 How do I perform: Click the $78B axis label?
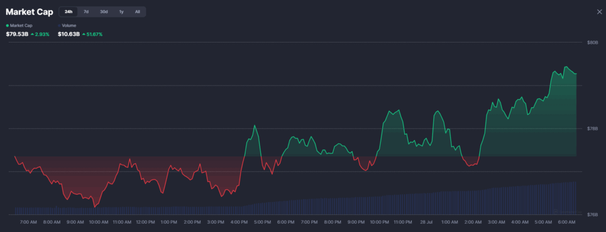coord(592,129)
